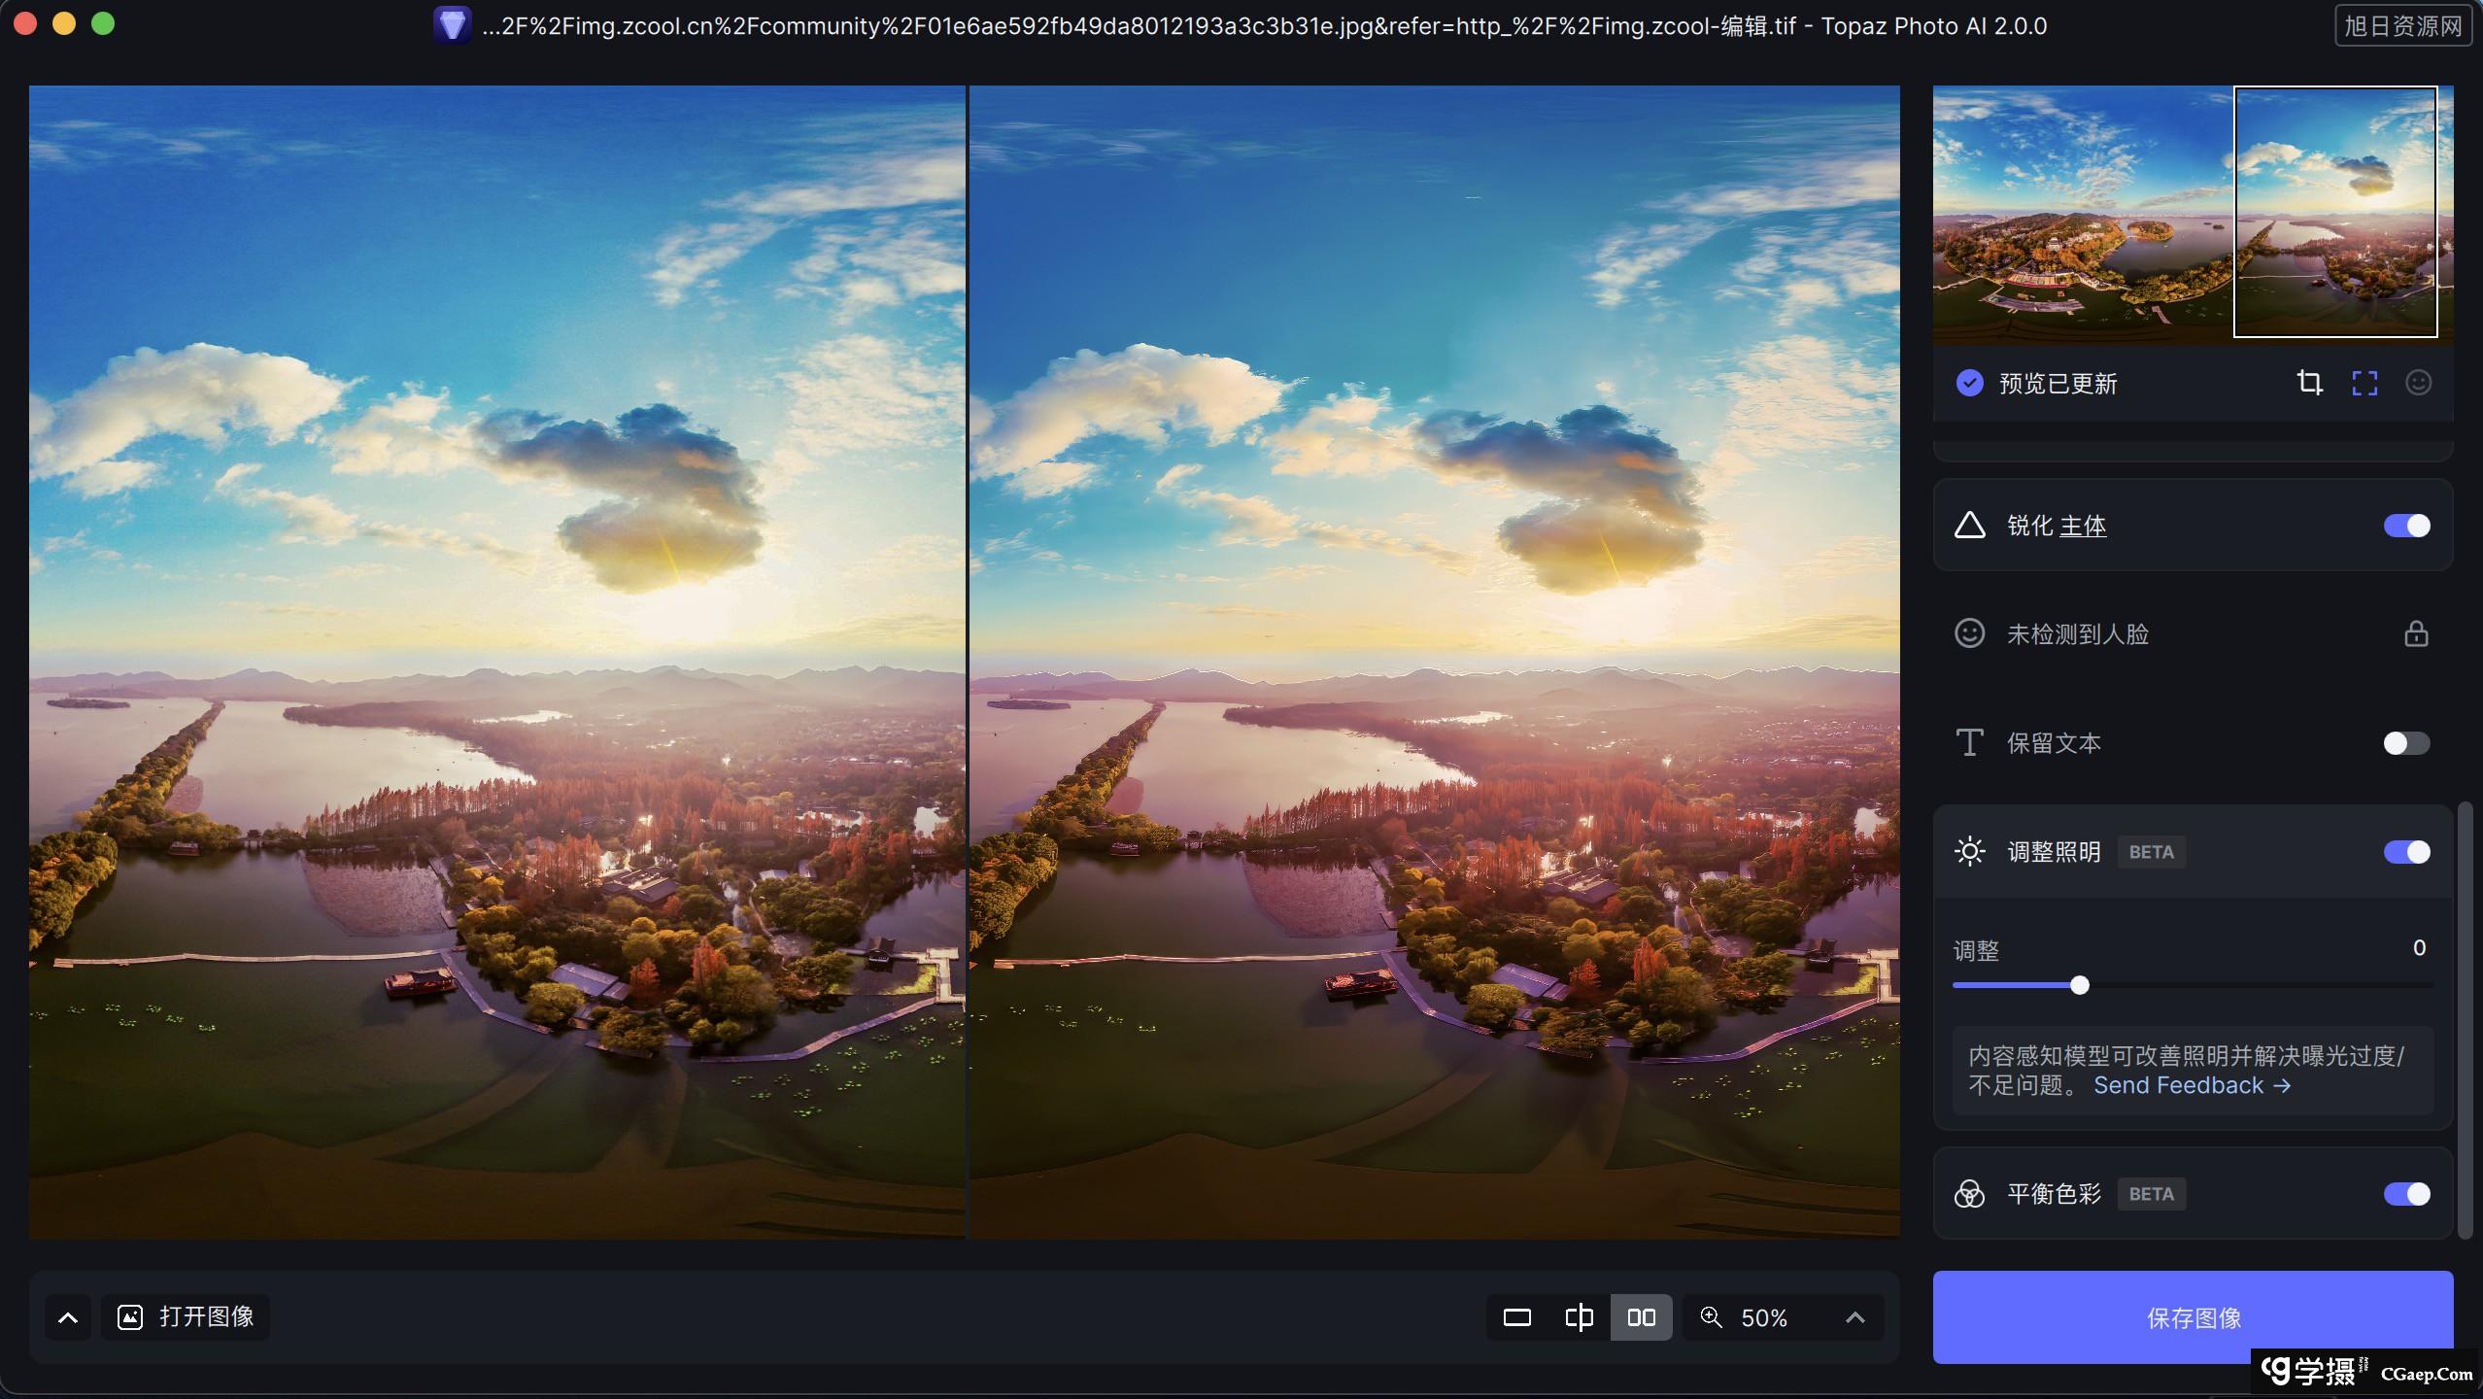Open the 主体 subject selection dropdown
2483x1399 pixels.
[2082, 526]
